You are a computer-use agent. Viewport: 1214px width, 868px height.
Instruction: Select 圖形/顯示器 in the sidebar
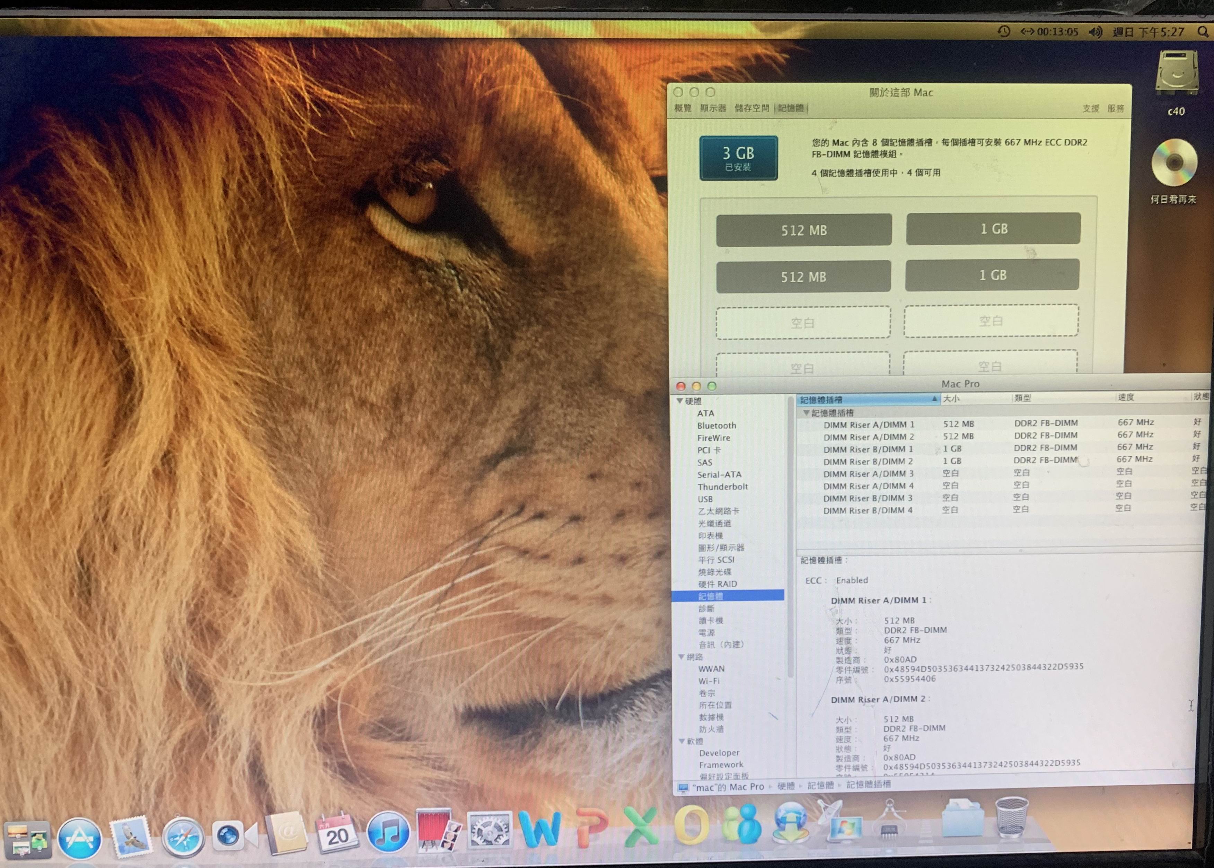pyautogui.click(x=721, y=548)
